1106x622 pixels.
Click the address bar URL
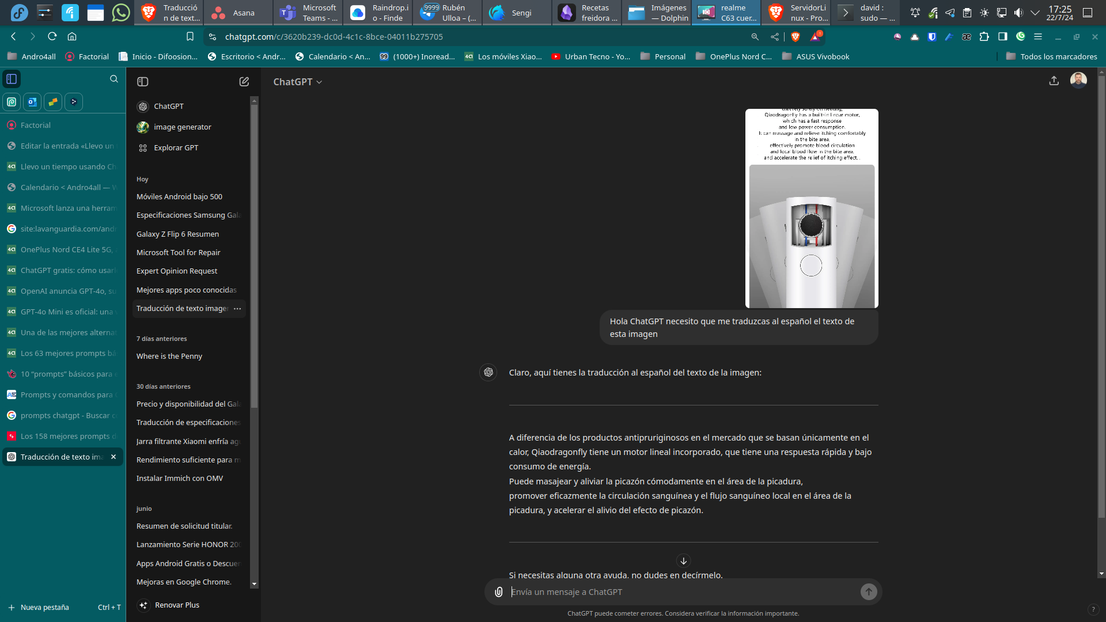(334, 37)
